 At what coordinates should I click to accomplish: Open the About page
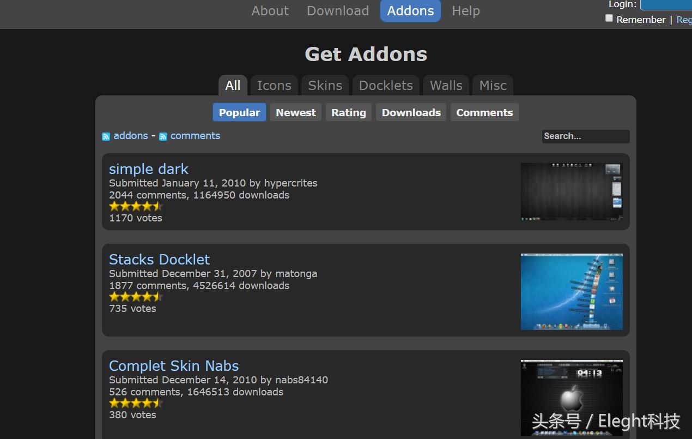click(x=270, y=11)
